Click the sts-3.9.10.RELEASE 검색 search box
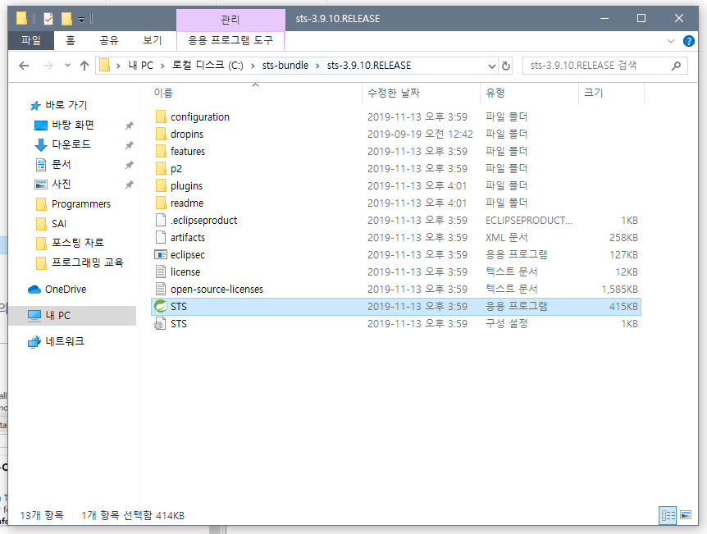The height and width of the screenshot is (534, 707). coord(605,66)
